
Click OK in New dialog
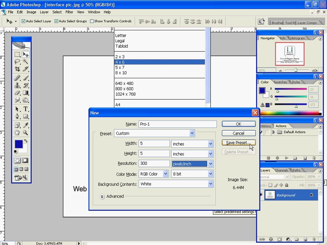tap(238, 124)
